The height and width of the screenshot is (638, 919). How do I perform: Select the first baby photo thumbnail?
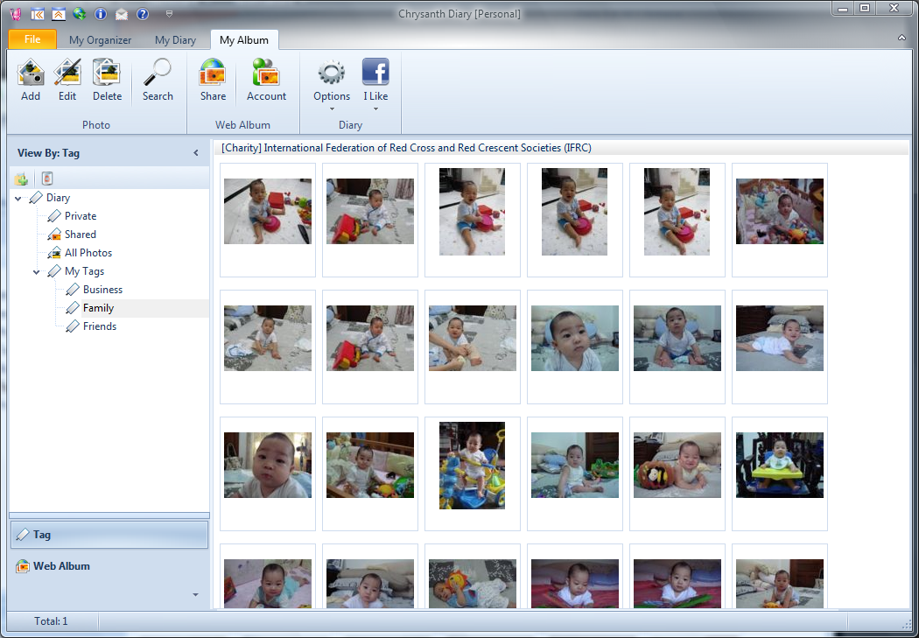[268, 212]
